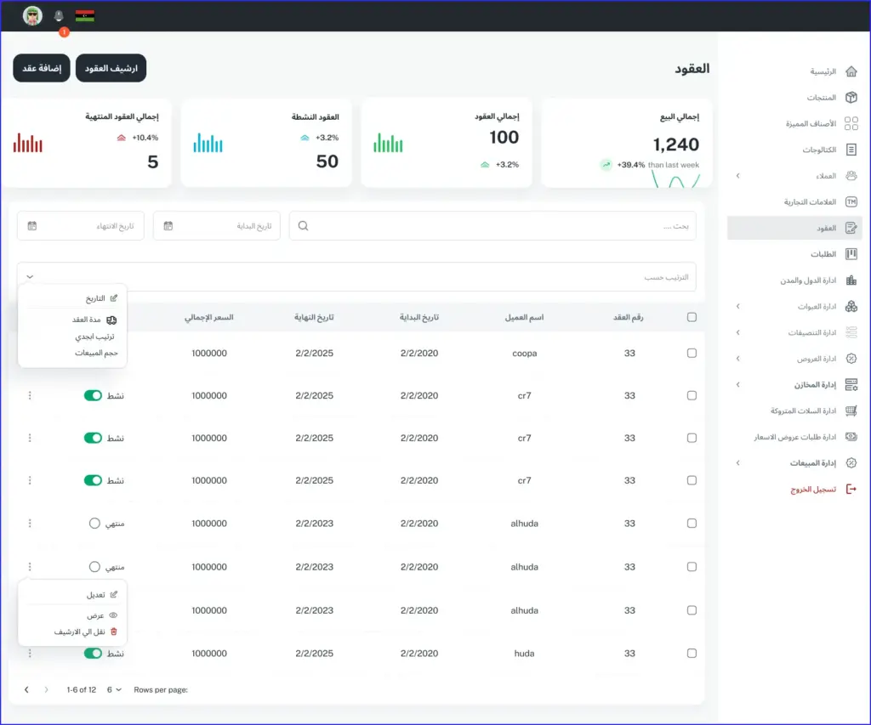Tick checkbox of the first alhuda row

tap(692, 524)
